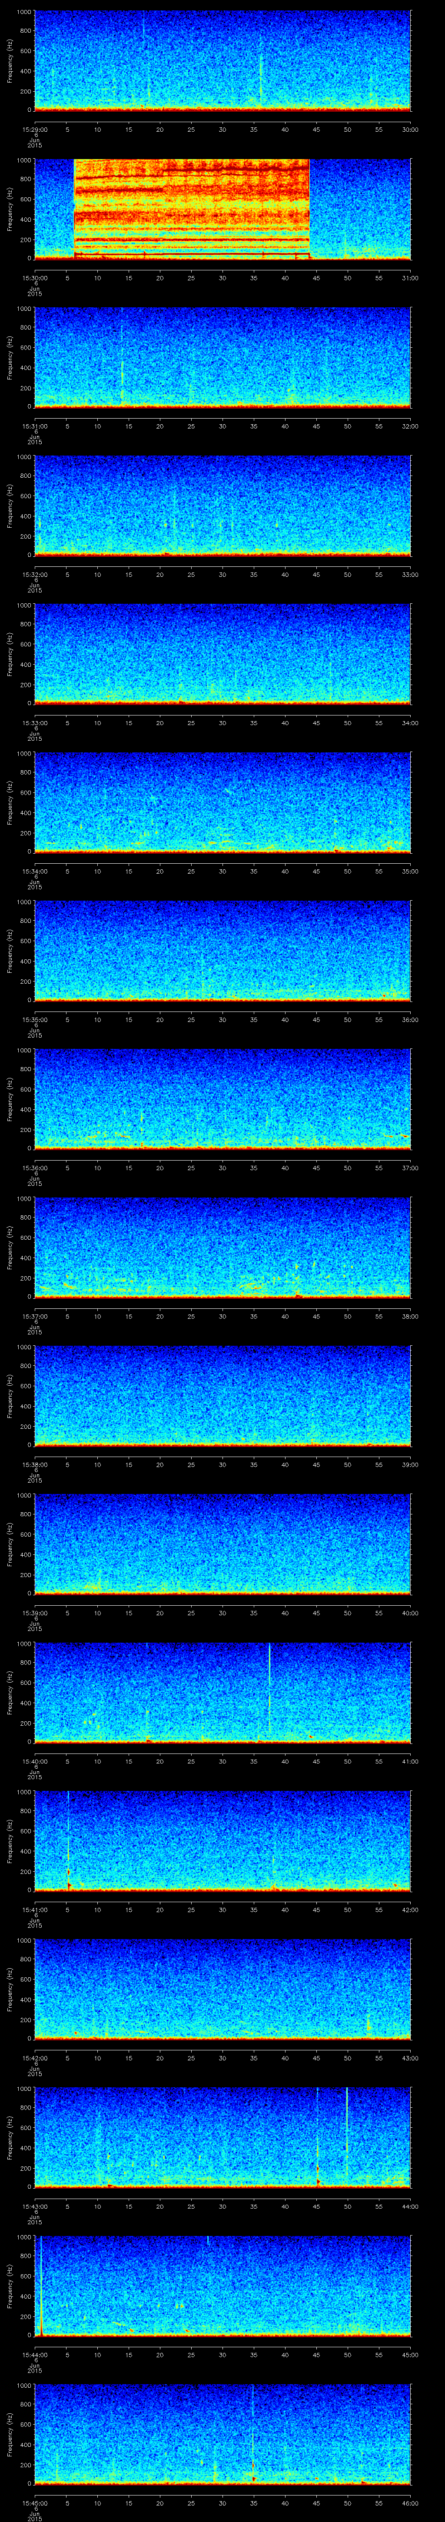Click the '1000' frequency tick of the 15:29 panel
This screenshot has height=2522, width=445.
(x=23, y=13)
